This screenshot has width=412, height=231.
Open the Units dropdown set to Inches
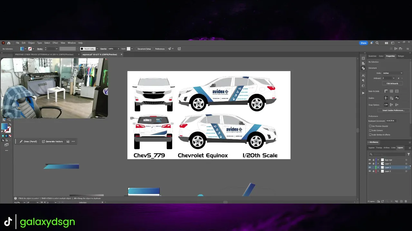392,73
